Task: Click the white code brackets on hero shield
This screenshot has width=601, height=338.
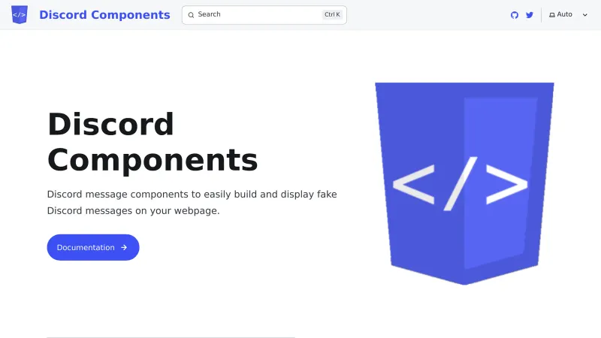Action: (459, 184)
